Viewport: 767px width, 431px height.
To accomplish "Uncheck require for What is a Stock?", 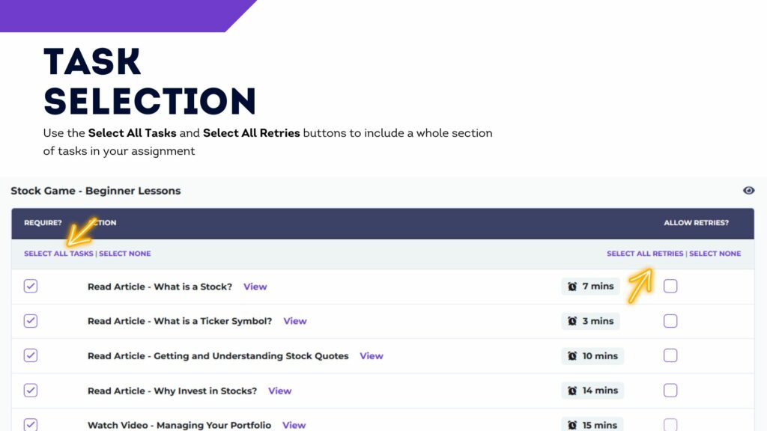I will click(30, 286).
